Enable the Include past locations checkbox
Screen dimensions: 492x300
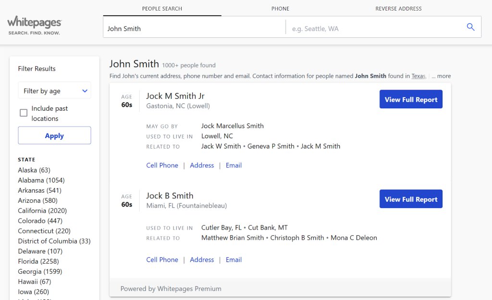click(x=23, y=113)
